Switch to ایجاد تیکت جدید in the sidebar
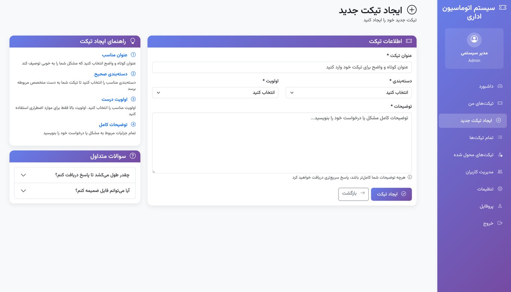Viewport: 511px width, 292px height. pyautogui.click(x=473, y=120)
